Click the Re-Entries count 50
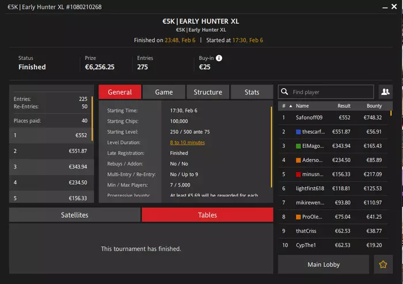Screen dimensions: 403x284 click(84, 107)
